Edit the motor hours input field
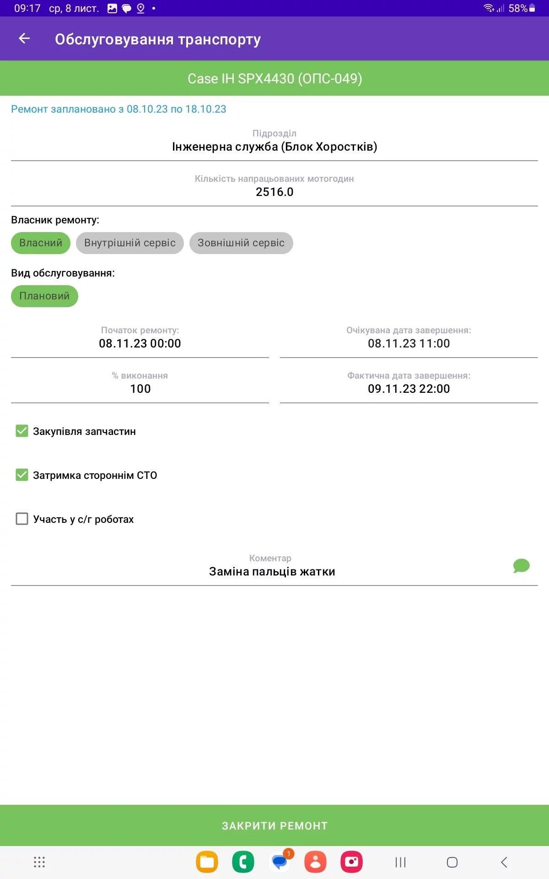Viewport: 549px width, 879px height. pos(274,192)
